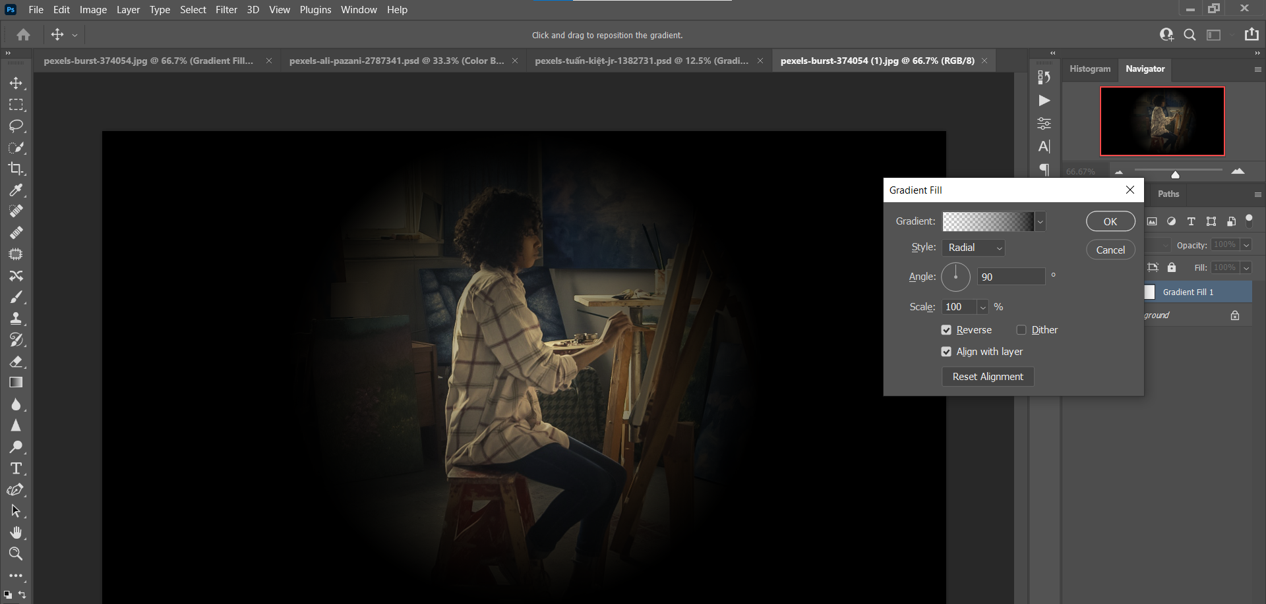Open the Scale percentage dropdown
The height and width of the screenshot is (604, 1266).
click(982, 307)
